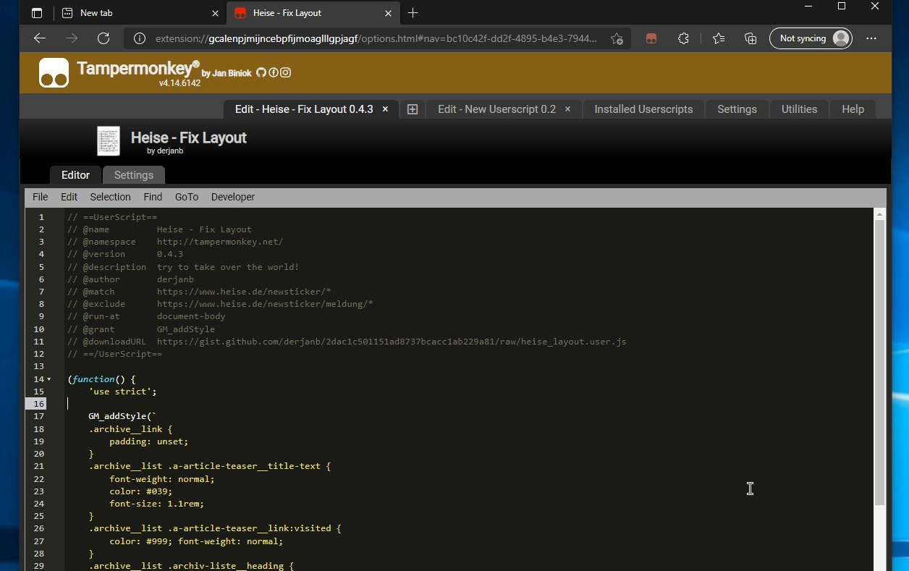Open the Help tab
The width and height of the screenshot is (909, 571).
point(853,109)
